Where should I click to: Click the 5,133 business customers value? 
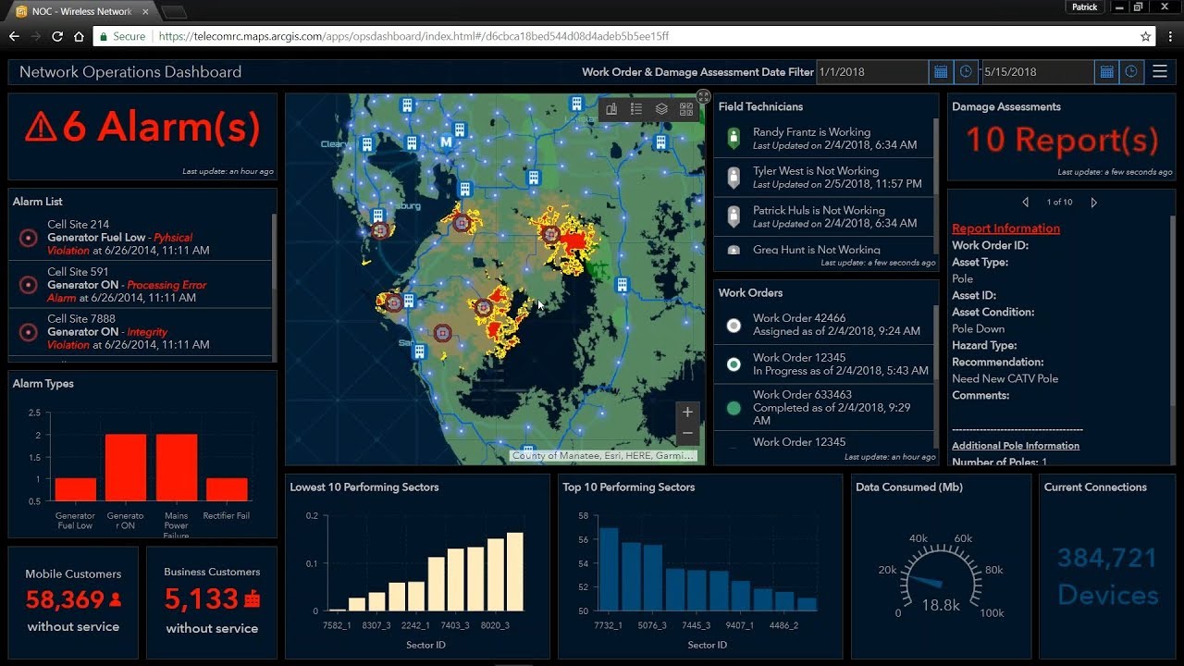coord(202,599)
